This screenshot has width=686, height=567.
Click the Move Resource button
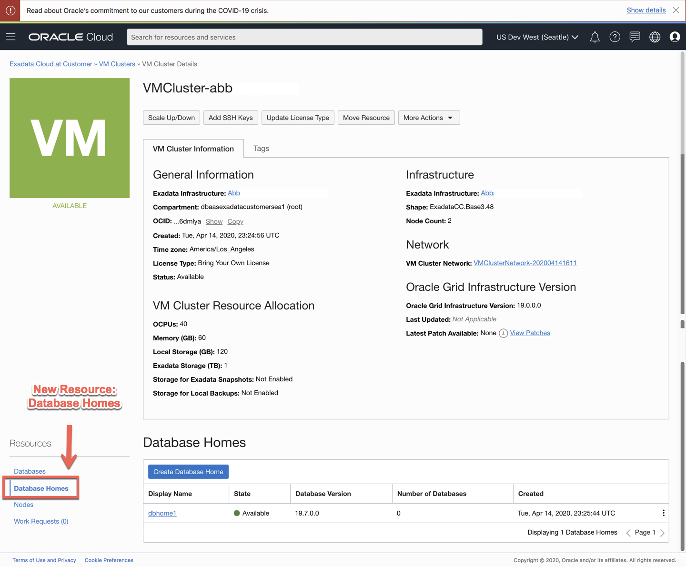[366, 118]
